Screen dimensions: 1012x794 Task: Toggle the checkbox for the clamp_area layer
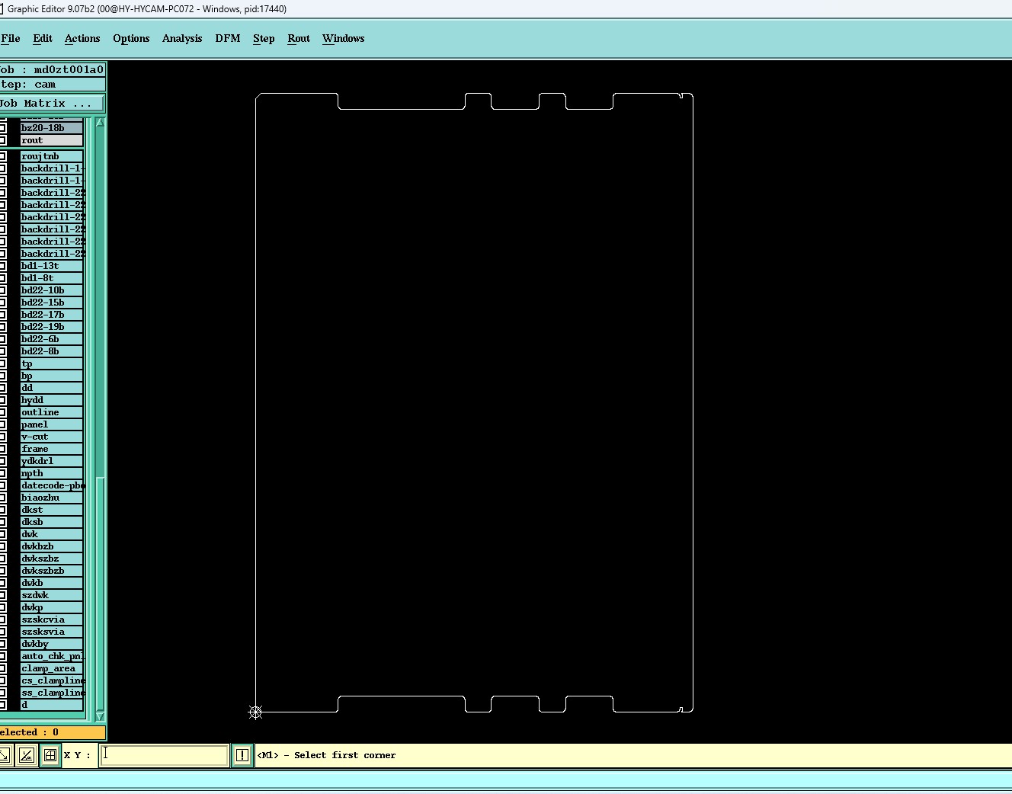2,668
